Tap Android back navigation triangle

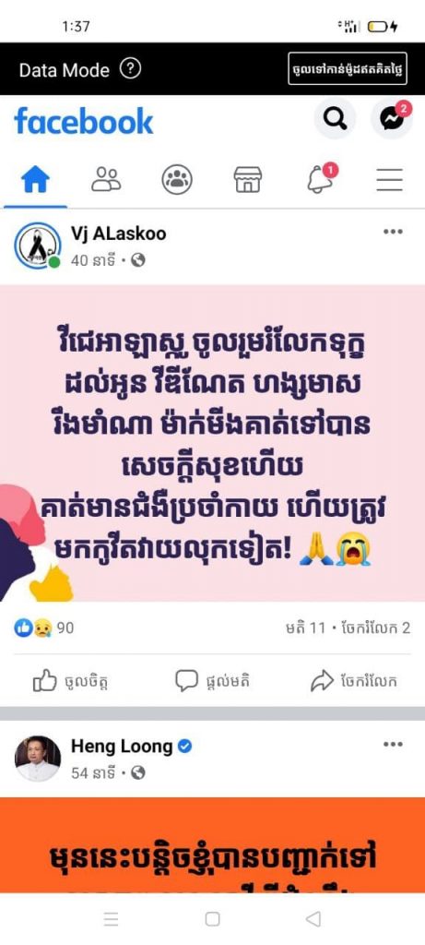click(x=313, y=918)
